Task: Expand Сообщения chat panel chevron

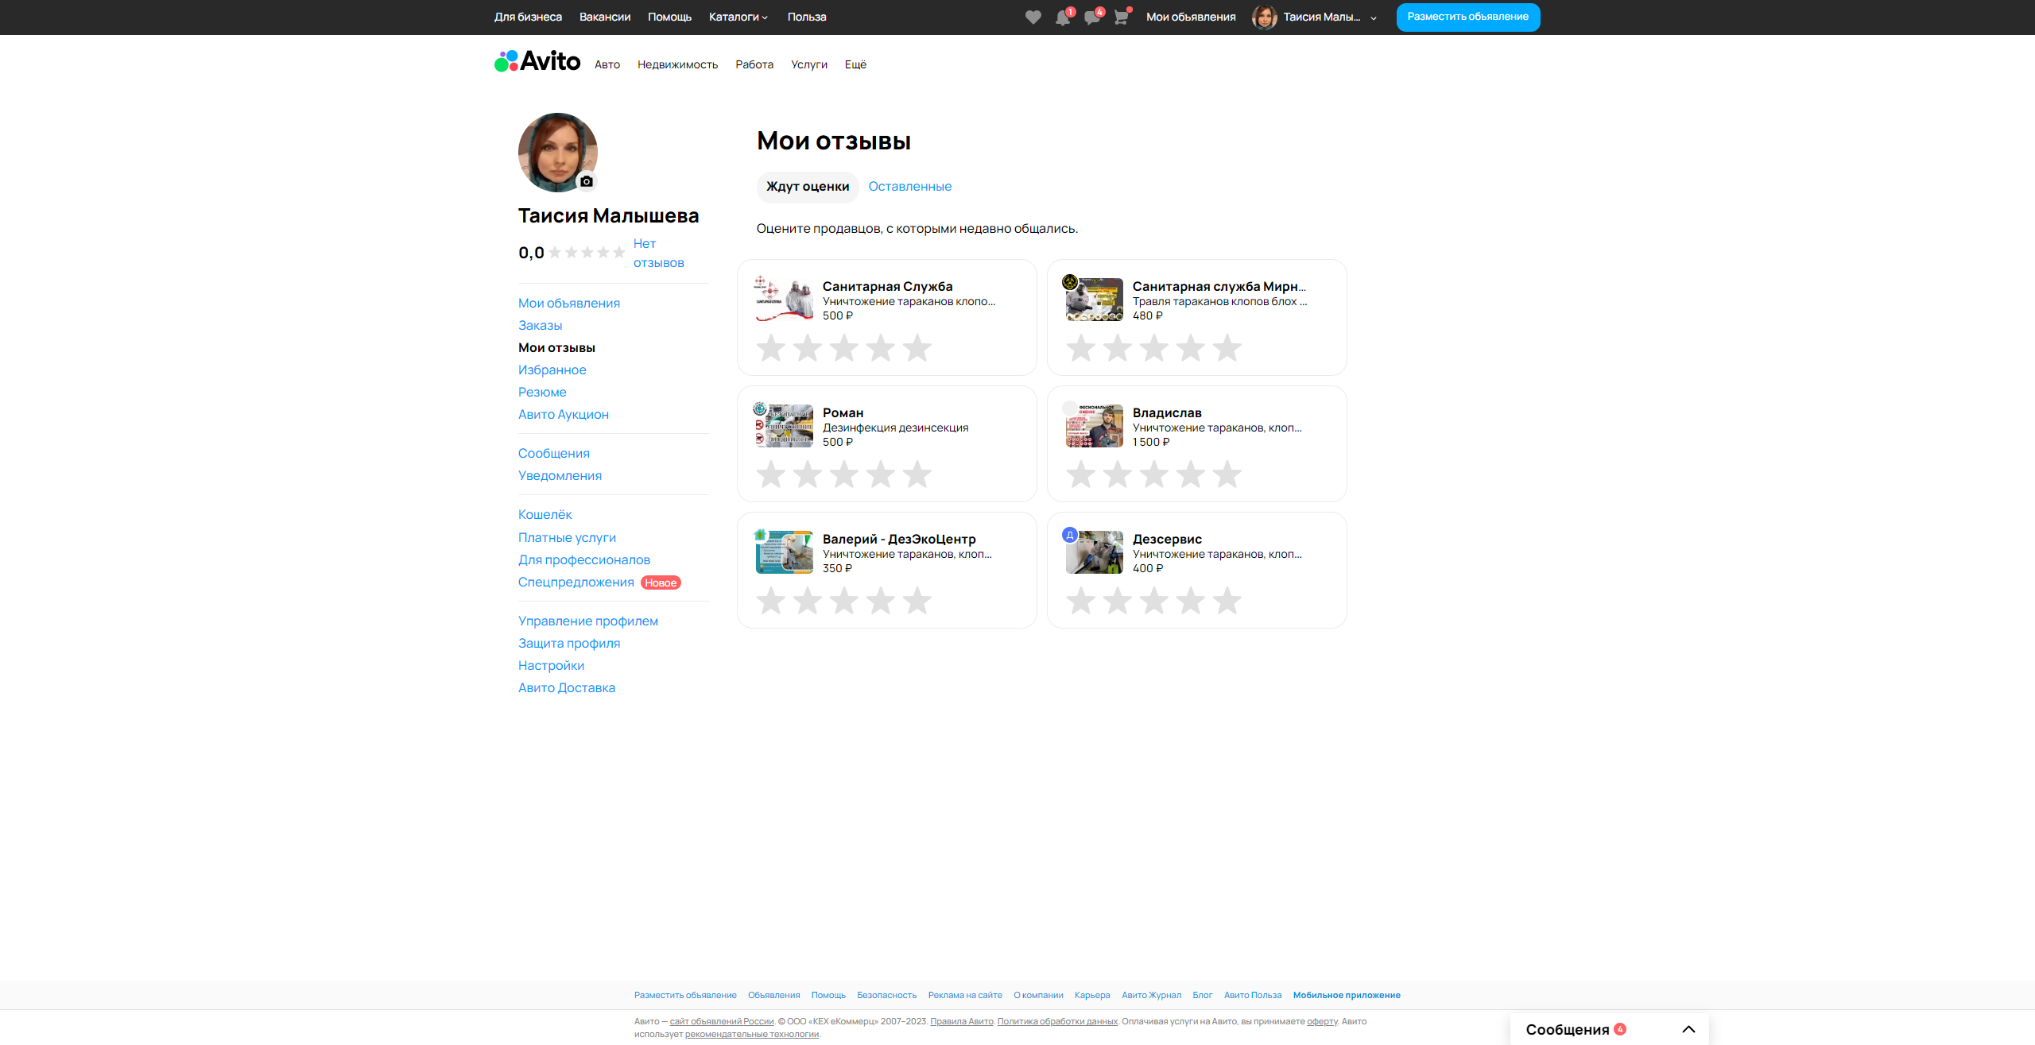Action: tap(1688, 1029)
